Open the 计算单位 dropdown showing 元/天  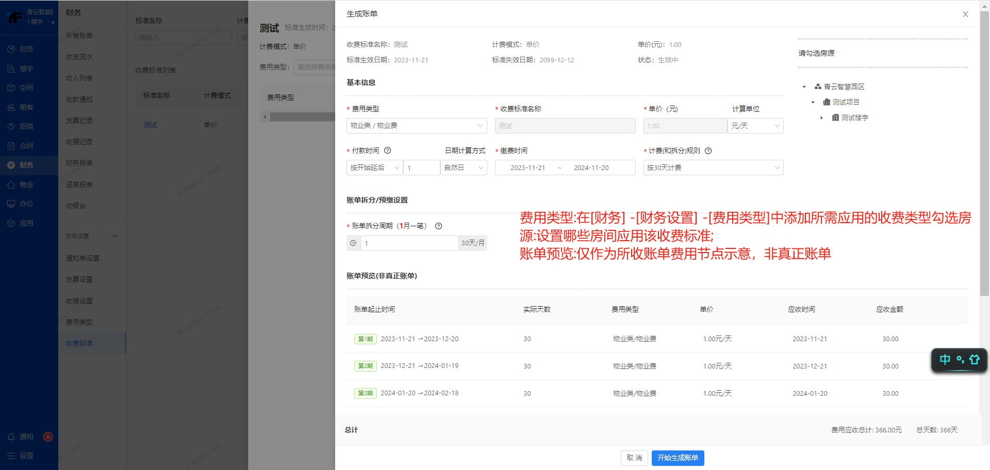coord(755,126)
